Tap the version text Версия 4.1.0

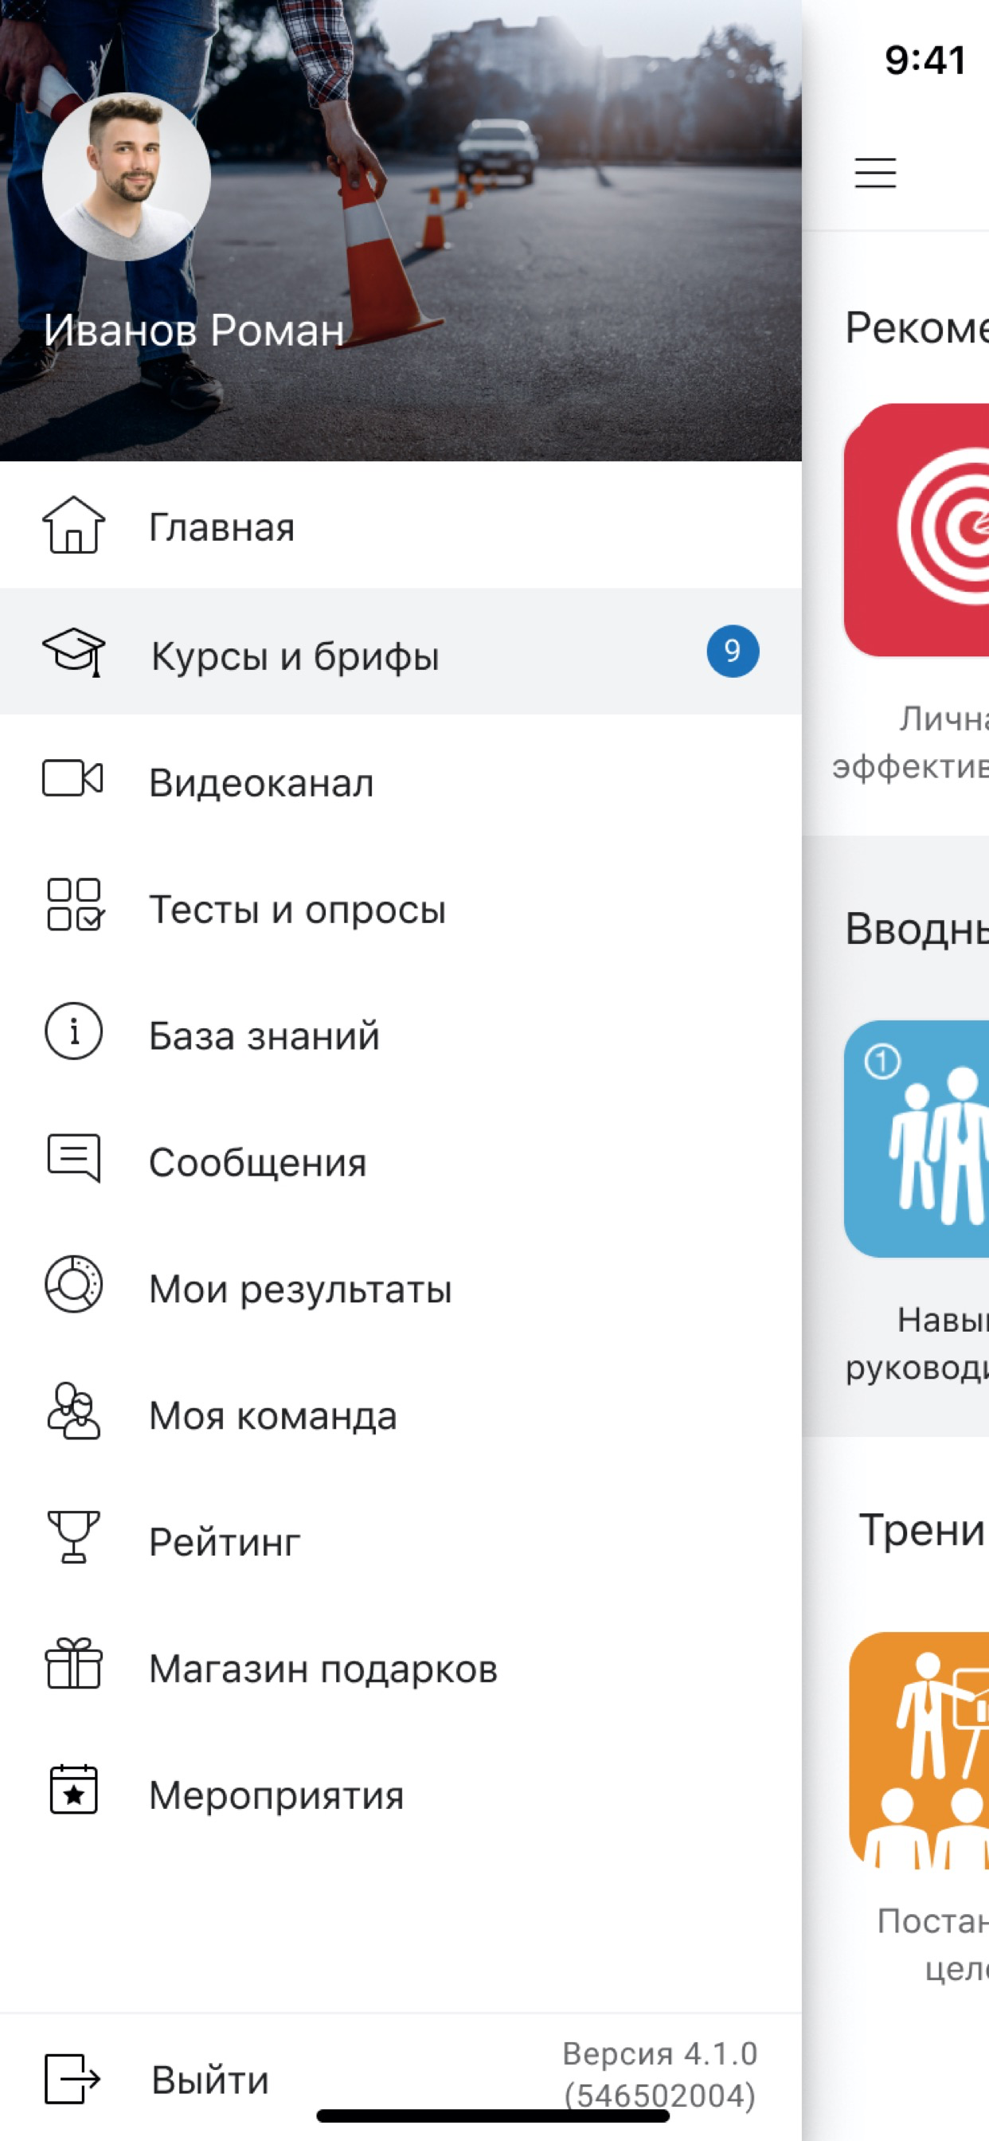pos(660,2053)
